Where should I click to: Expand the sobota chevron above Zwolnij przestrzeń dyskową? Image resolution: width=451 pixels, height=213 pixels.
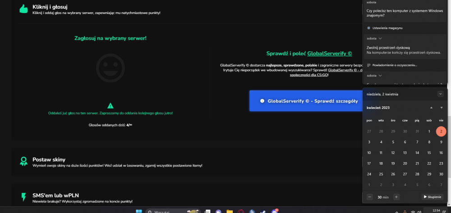click(380, 38)
